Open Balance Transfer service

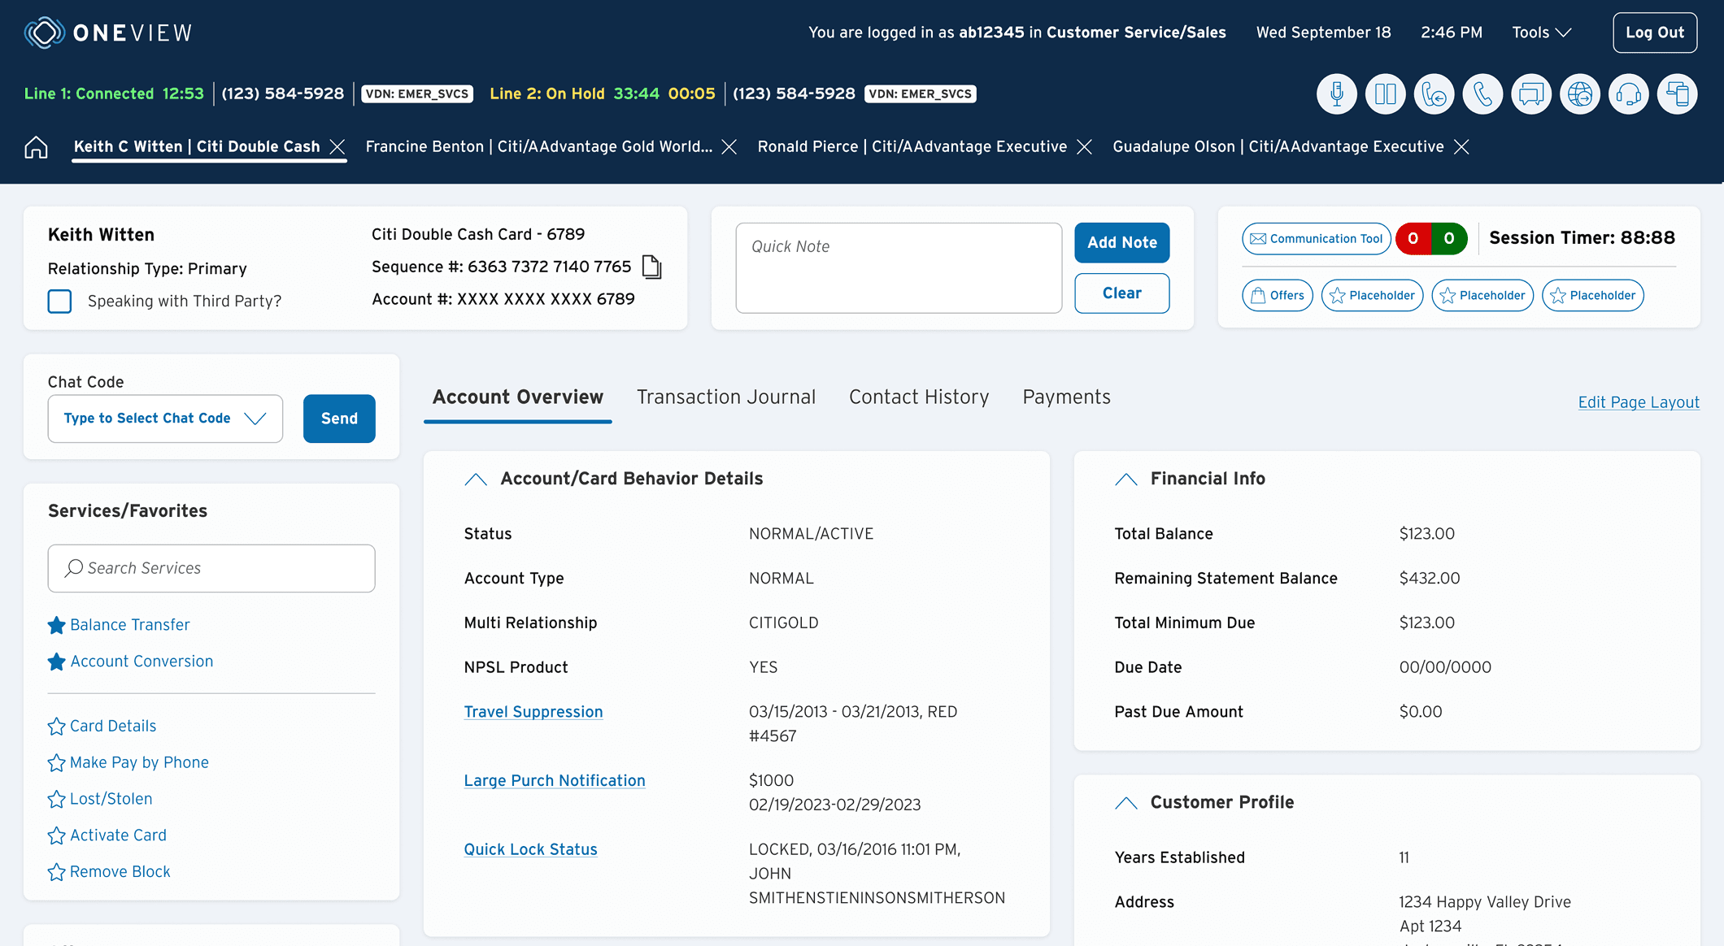[x=130, y=625]
